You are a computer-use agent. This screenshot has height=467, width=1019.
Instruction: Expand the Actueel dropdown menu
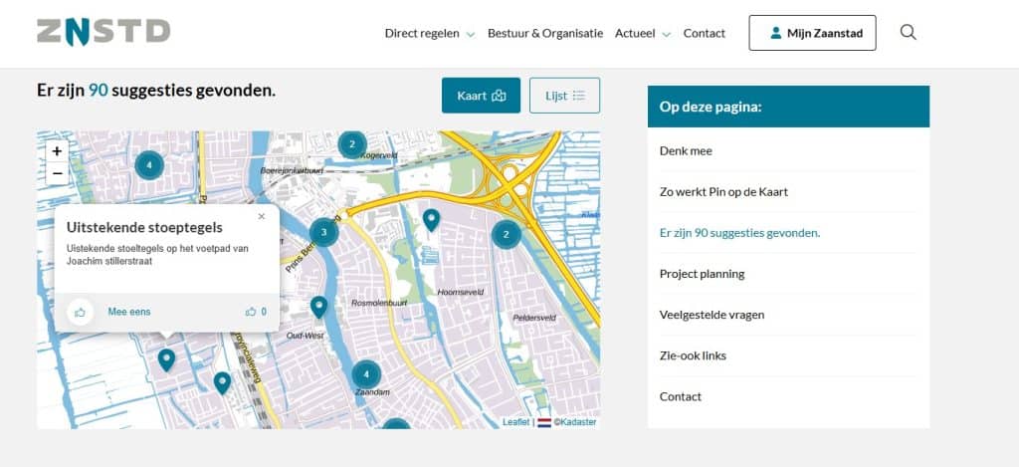tap(642, 33)
